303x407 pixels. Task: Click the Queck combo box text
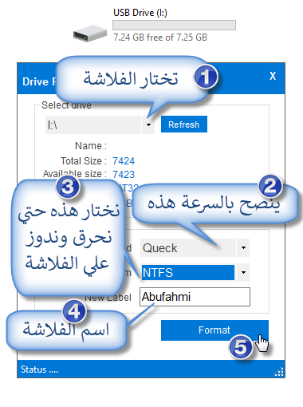(x=159, y=248)
